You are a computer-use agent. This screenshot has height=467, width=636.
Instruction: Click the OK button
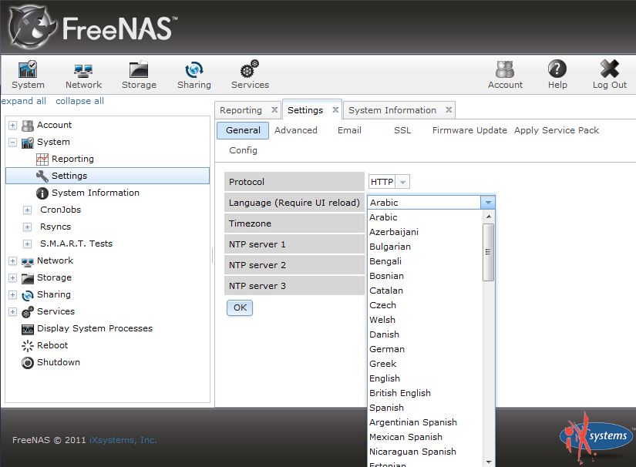point(240,307)
